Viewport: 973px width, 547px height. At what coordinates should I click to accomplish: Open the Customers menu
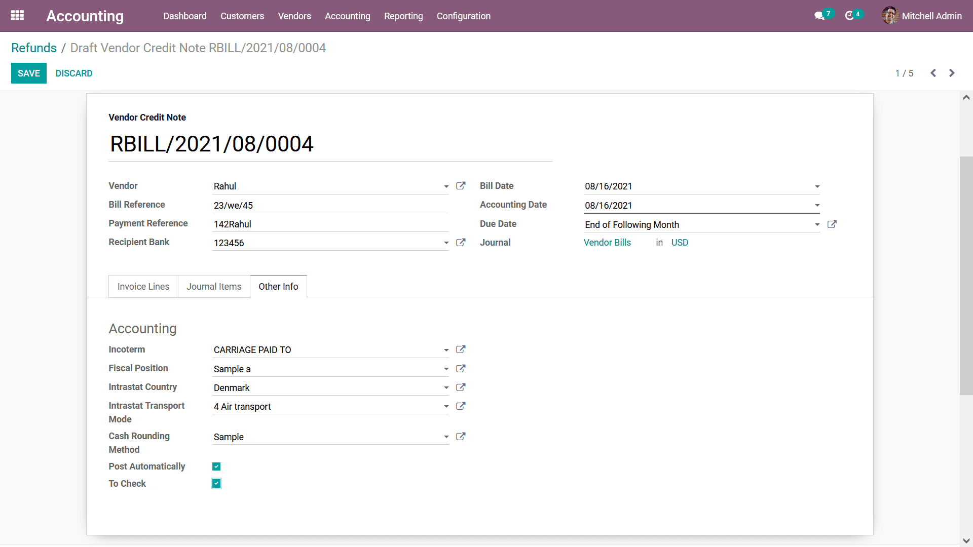point(242,16)
